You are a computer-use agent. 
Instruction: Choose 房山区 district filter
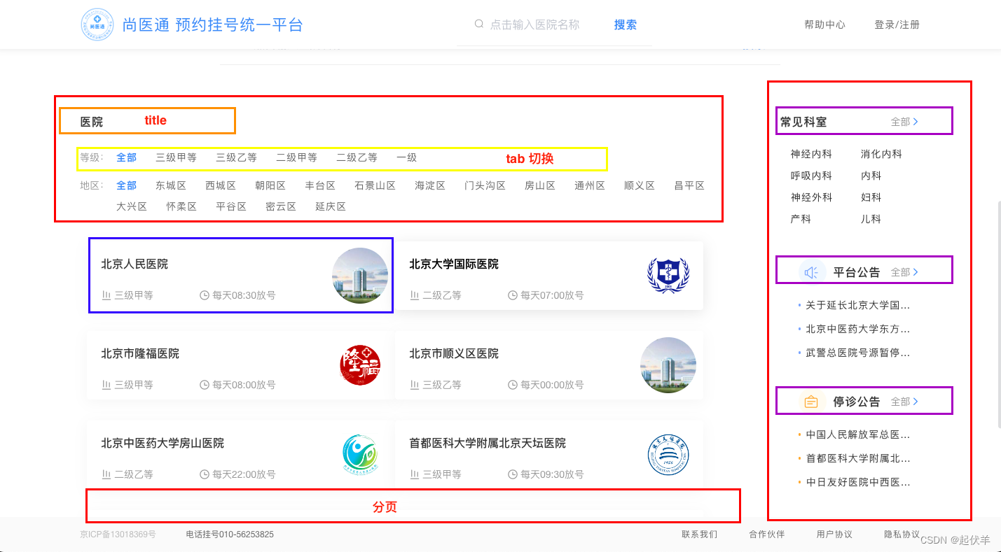pos(540,185)
